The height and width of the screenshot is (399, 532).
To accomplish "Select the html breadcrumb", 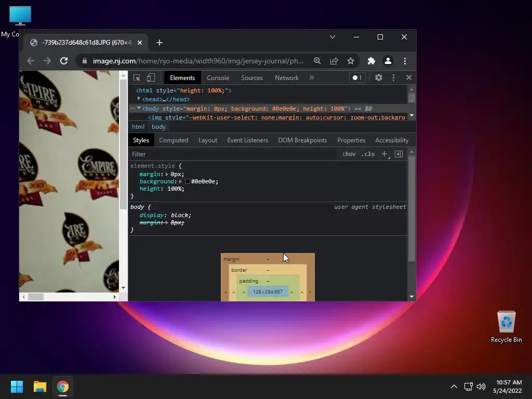I will (138, 127).
